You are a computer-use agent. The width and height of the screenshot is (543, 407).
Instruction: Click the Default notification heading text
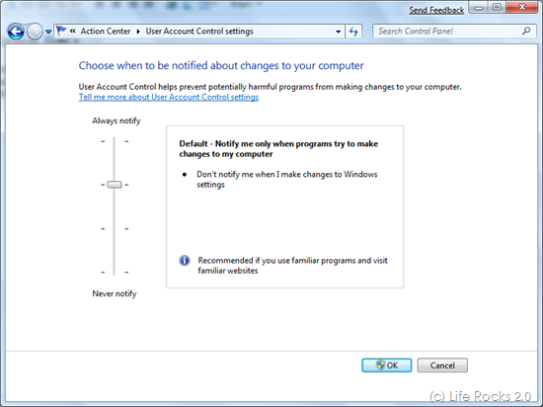coord(278,148)
